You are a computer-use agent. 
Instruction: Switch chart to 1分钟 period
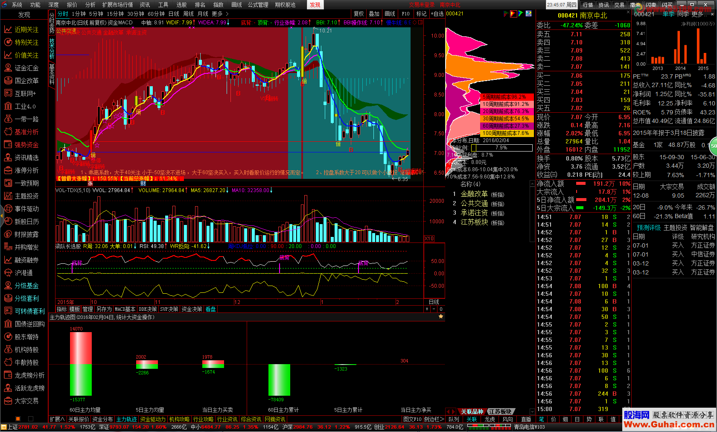click(x=79, y=14)
